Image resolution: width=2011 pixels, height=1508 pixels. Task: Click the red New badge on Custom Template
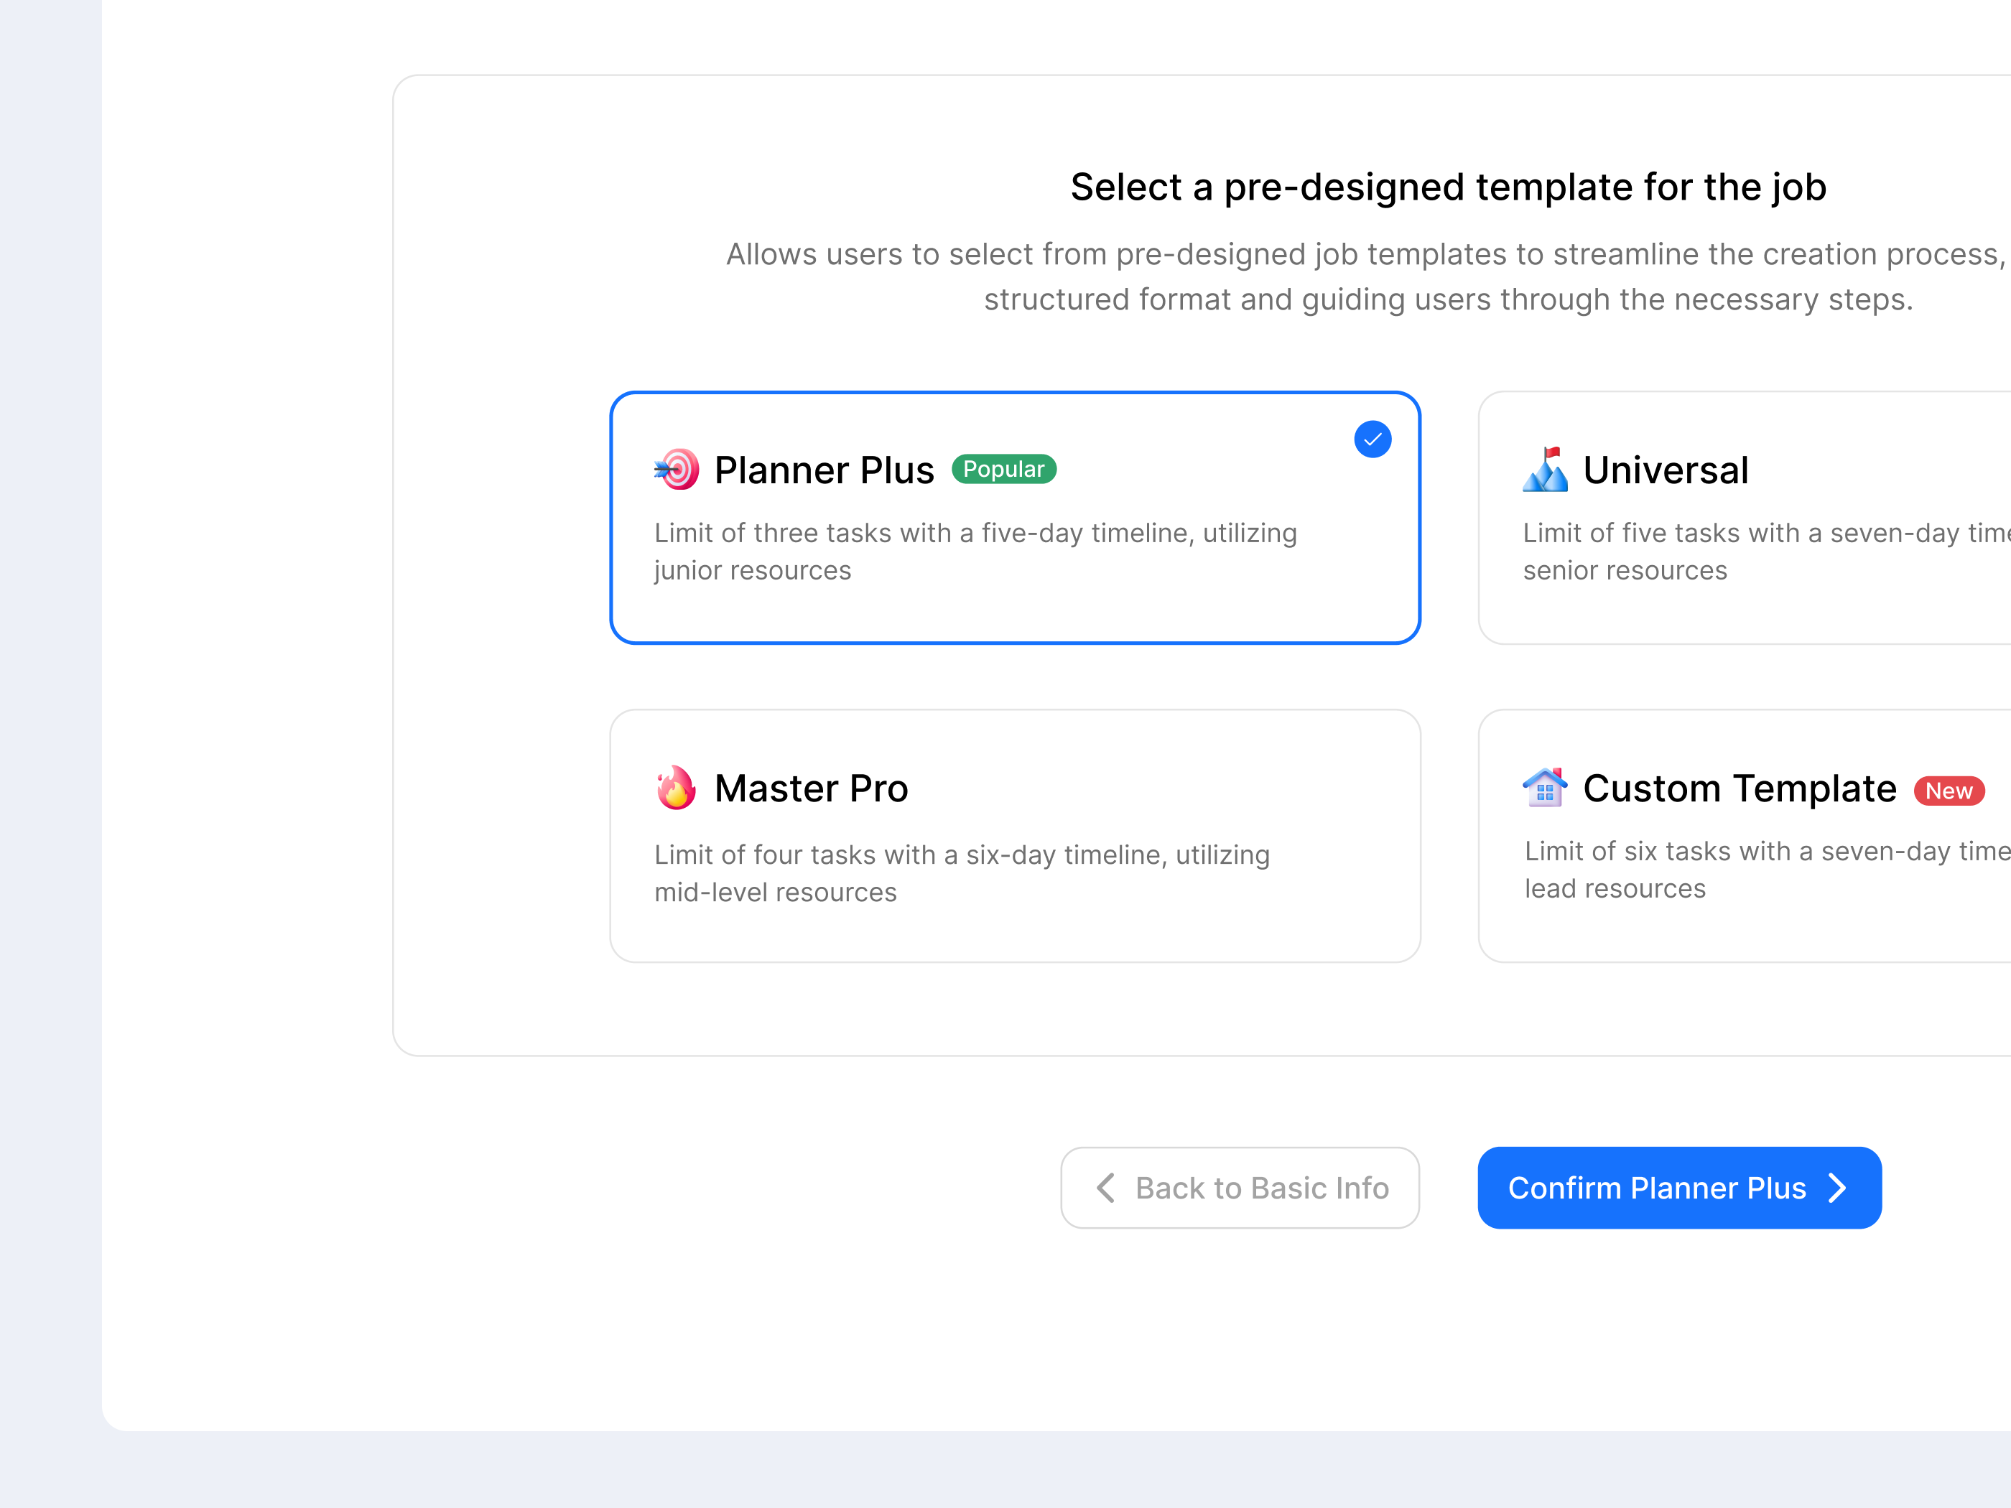tap(1949, 791)
